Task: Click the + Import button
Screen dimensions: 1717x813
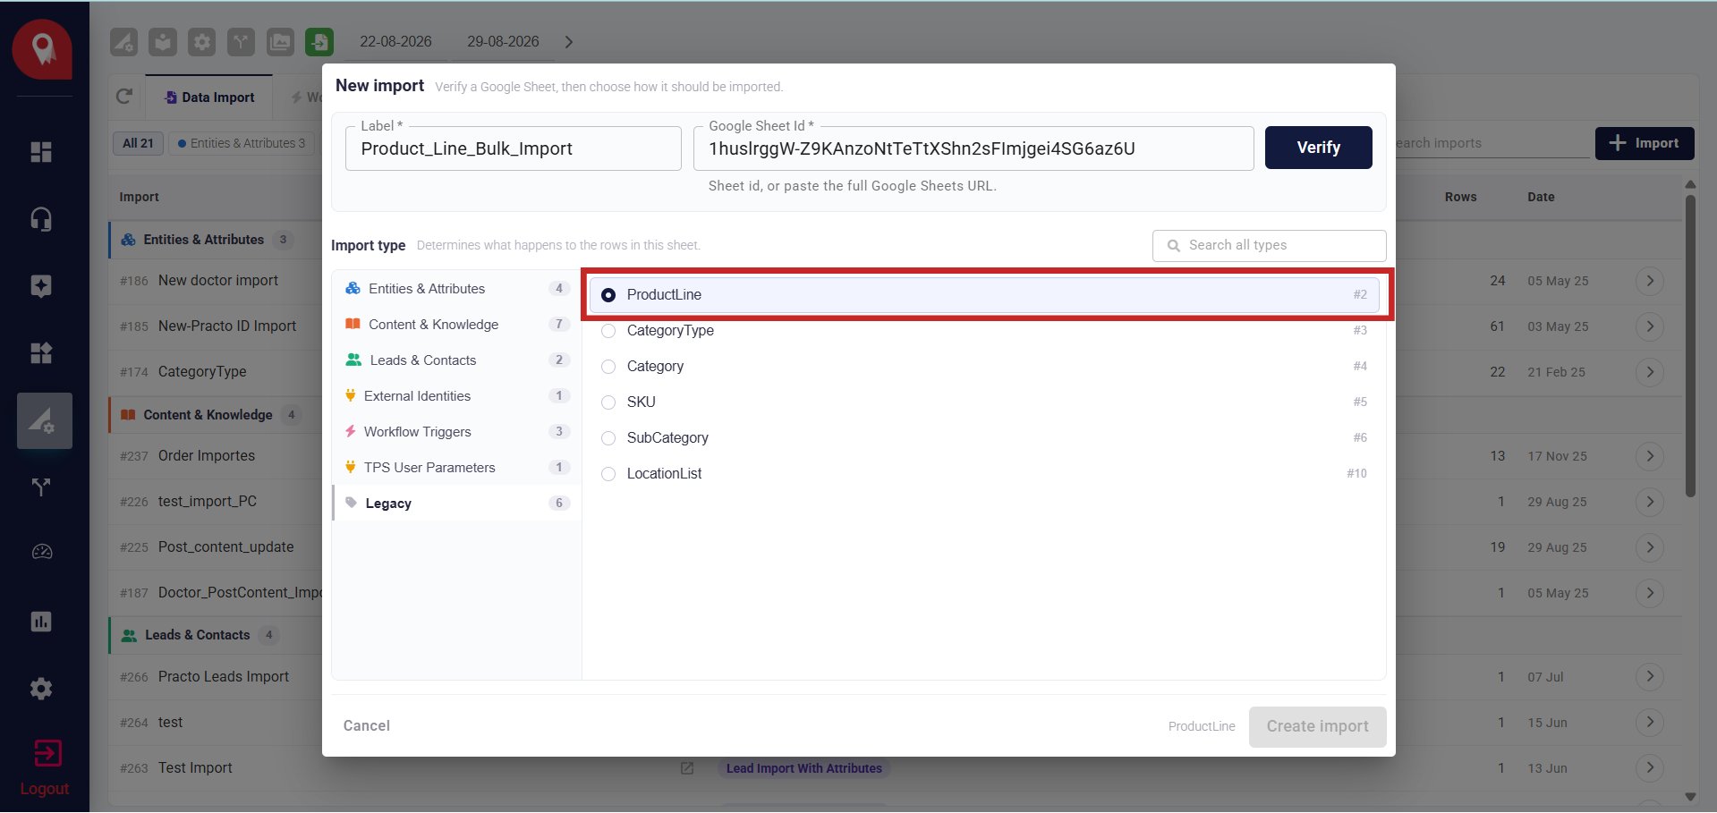Action: tap(1644, 143)
